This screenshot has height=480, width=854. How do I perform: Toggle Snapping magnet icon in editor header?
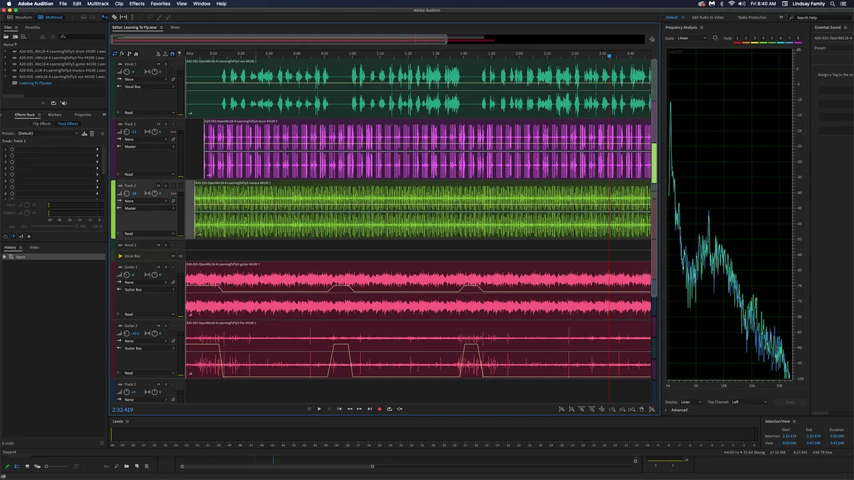tap(172, 53)
